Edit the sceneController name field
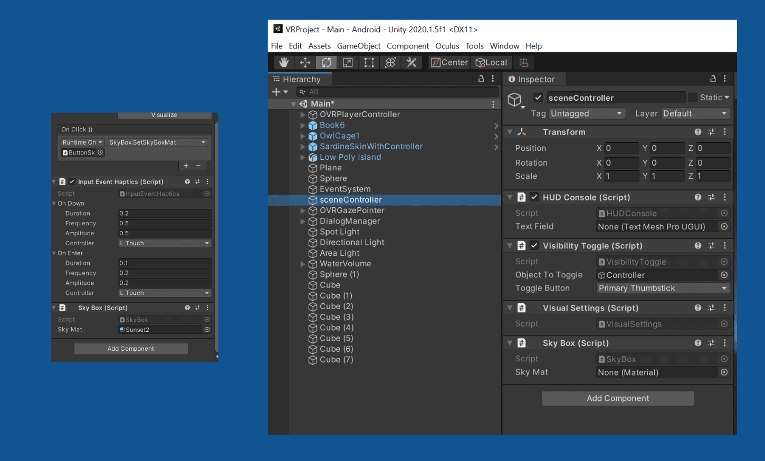This screenshot has width=765, height=461. [615, 98]
